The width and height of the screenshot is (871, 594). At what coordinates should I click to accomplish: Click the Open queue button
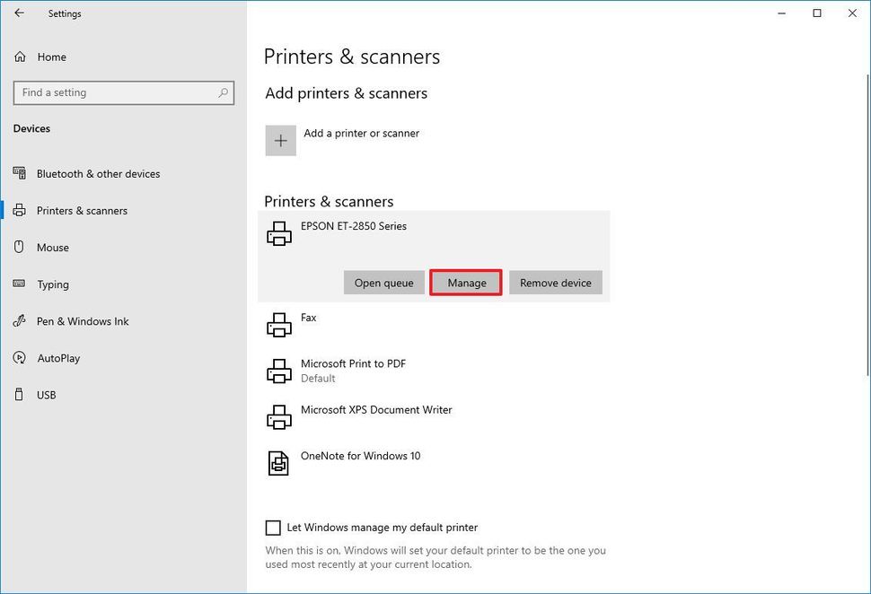(383, 282)
